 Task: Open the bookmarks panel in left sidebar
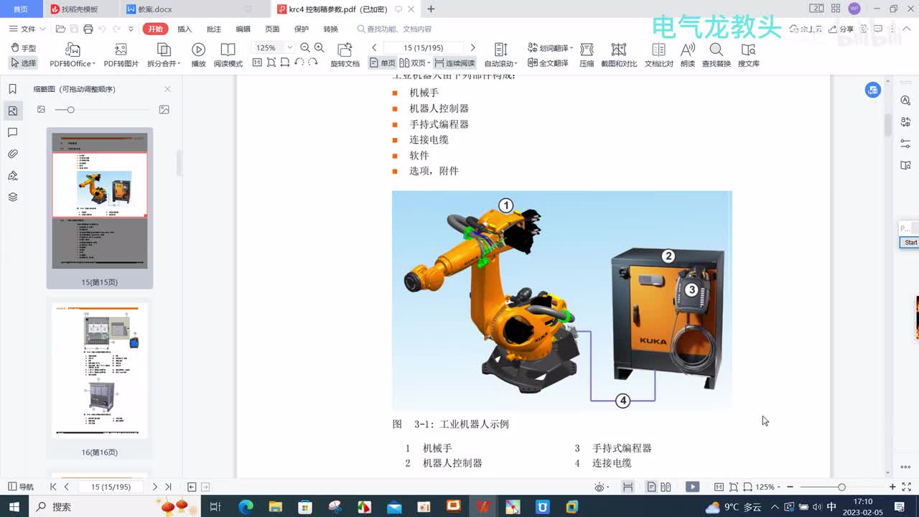coord(12,89)
